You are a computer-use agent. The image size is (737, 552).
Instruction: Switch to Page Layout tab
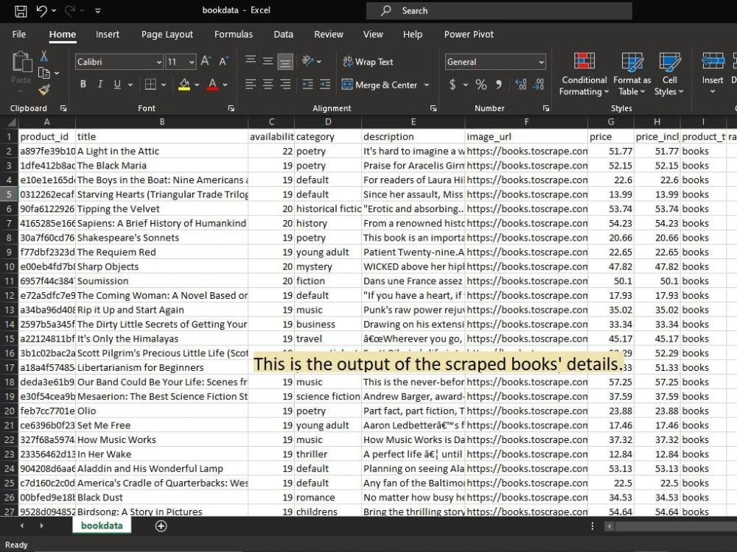pyautogui.click(x=167, y=35)
